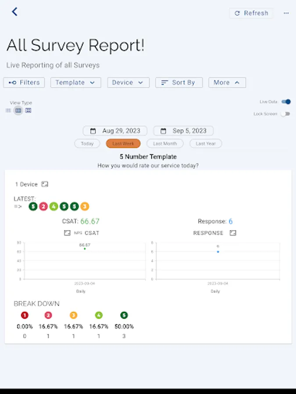Click the expand icon next to 1 Device
This screenshot has width=296, height=394.
44,184
